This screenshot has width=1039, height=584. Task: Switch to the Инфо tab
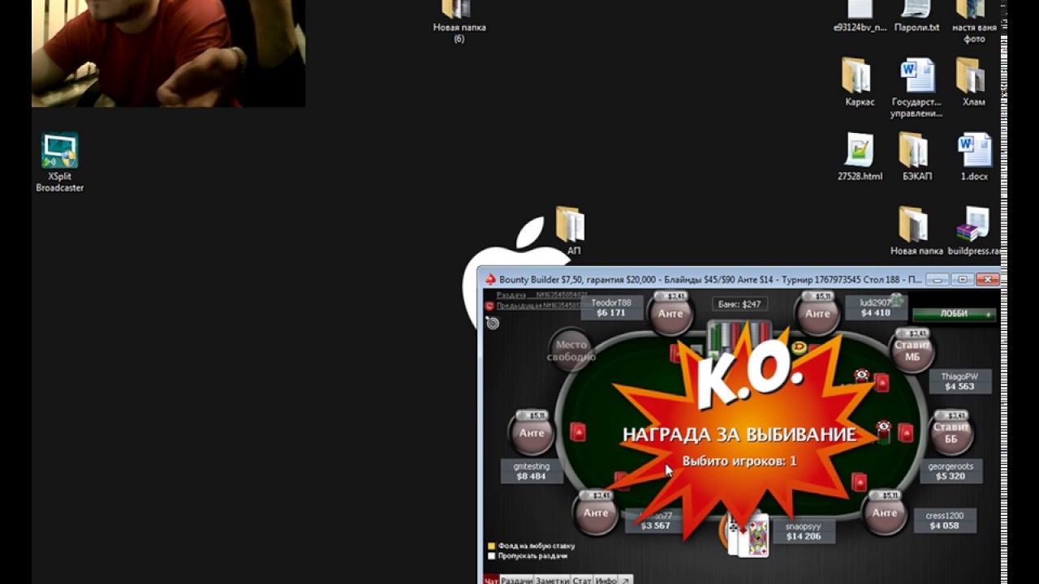click(x=606, y=580)
